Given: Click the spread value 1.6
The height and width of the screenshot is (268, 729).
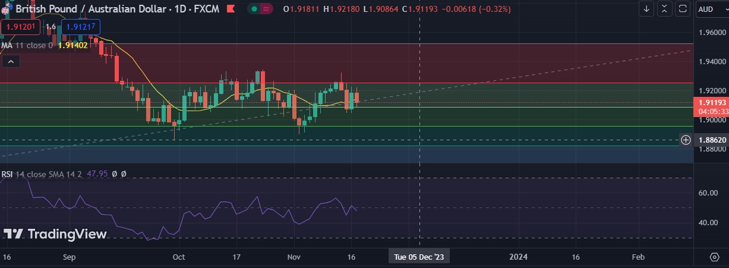Looking at the screenshot, I should click(x=51, y=27).
